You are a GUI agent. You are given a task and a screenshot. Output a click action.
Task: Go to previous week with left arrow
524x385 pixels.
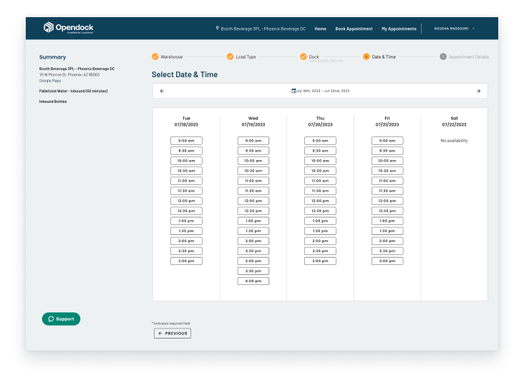pyautogui.click(x=162, y=91)
